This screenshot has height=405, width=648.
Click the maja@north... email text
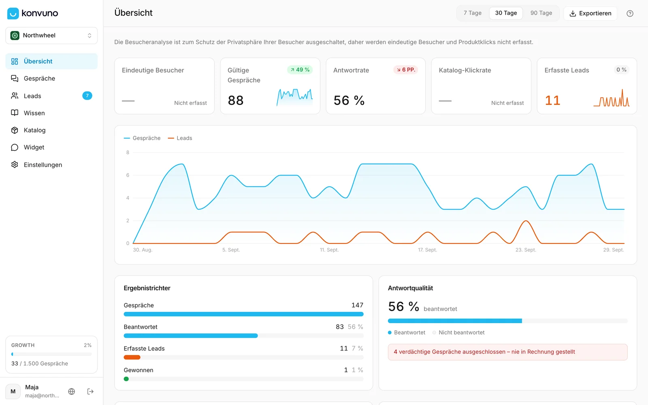coord(42,396)
